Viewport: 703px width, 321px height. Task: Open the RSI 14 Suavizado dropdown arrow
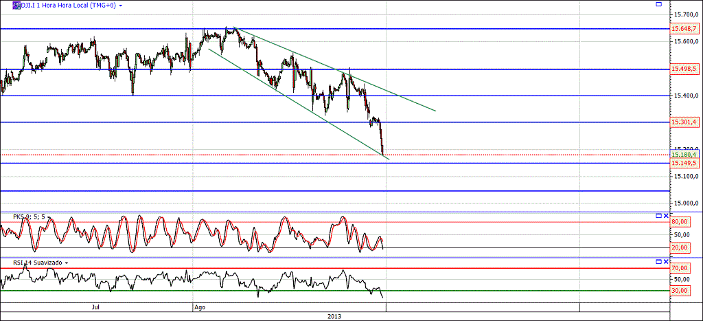tap(67, 263)
